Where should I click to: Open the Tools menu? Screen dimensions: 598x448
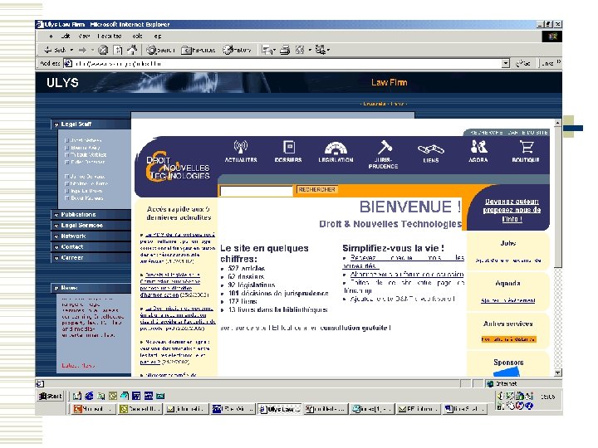point(138,37)
